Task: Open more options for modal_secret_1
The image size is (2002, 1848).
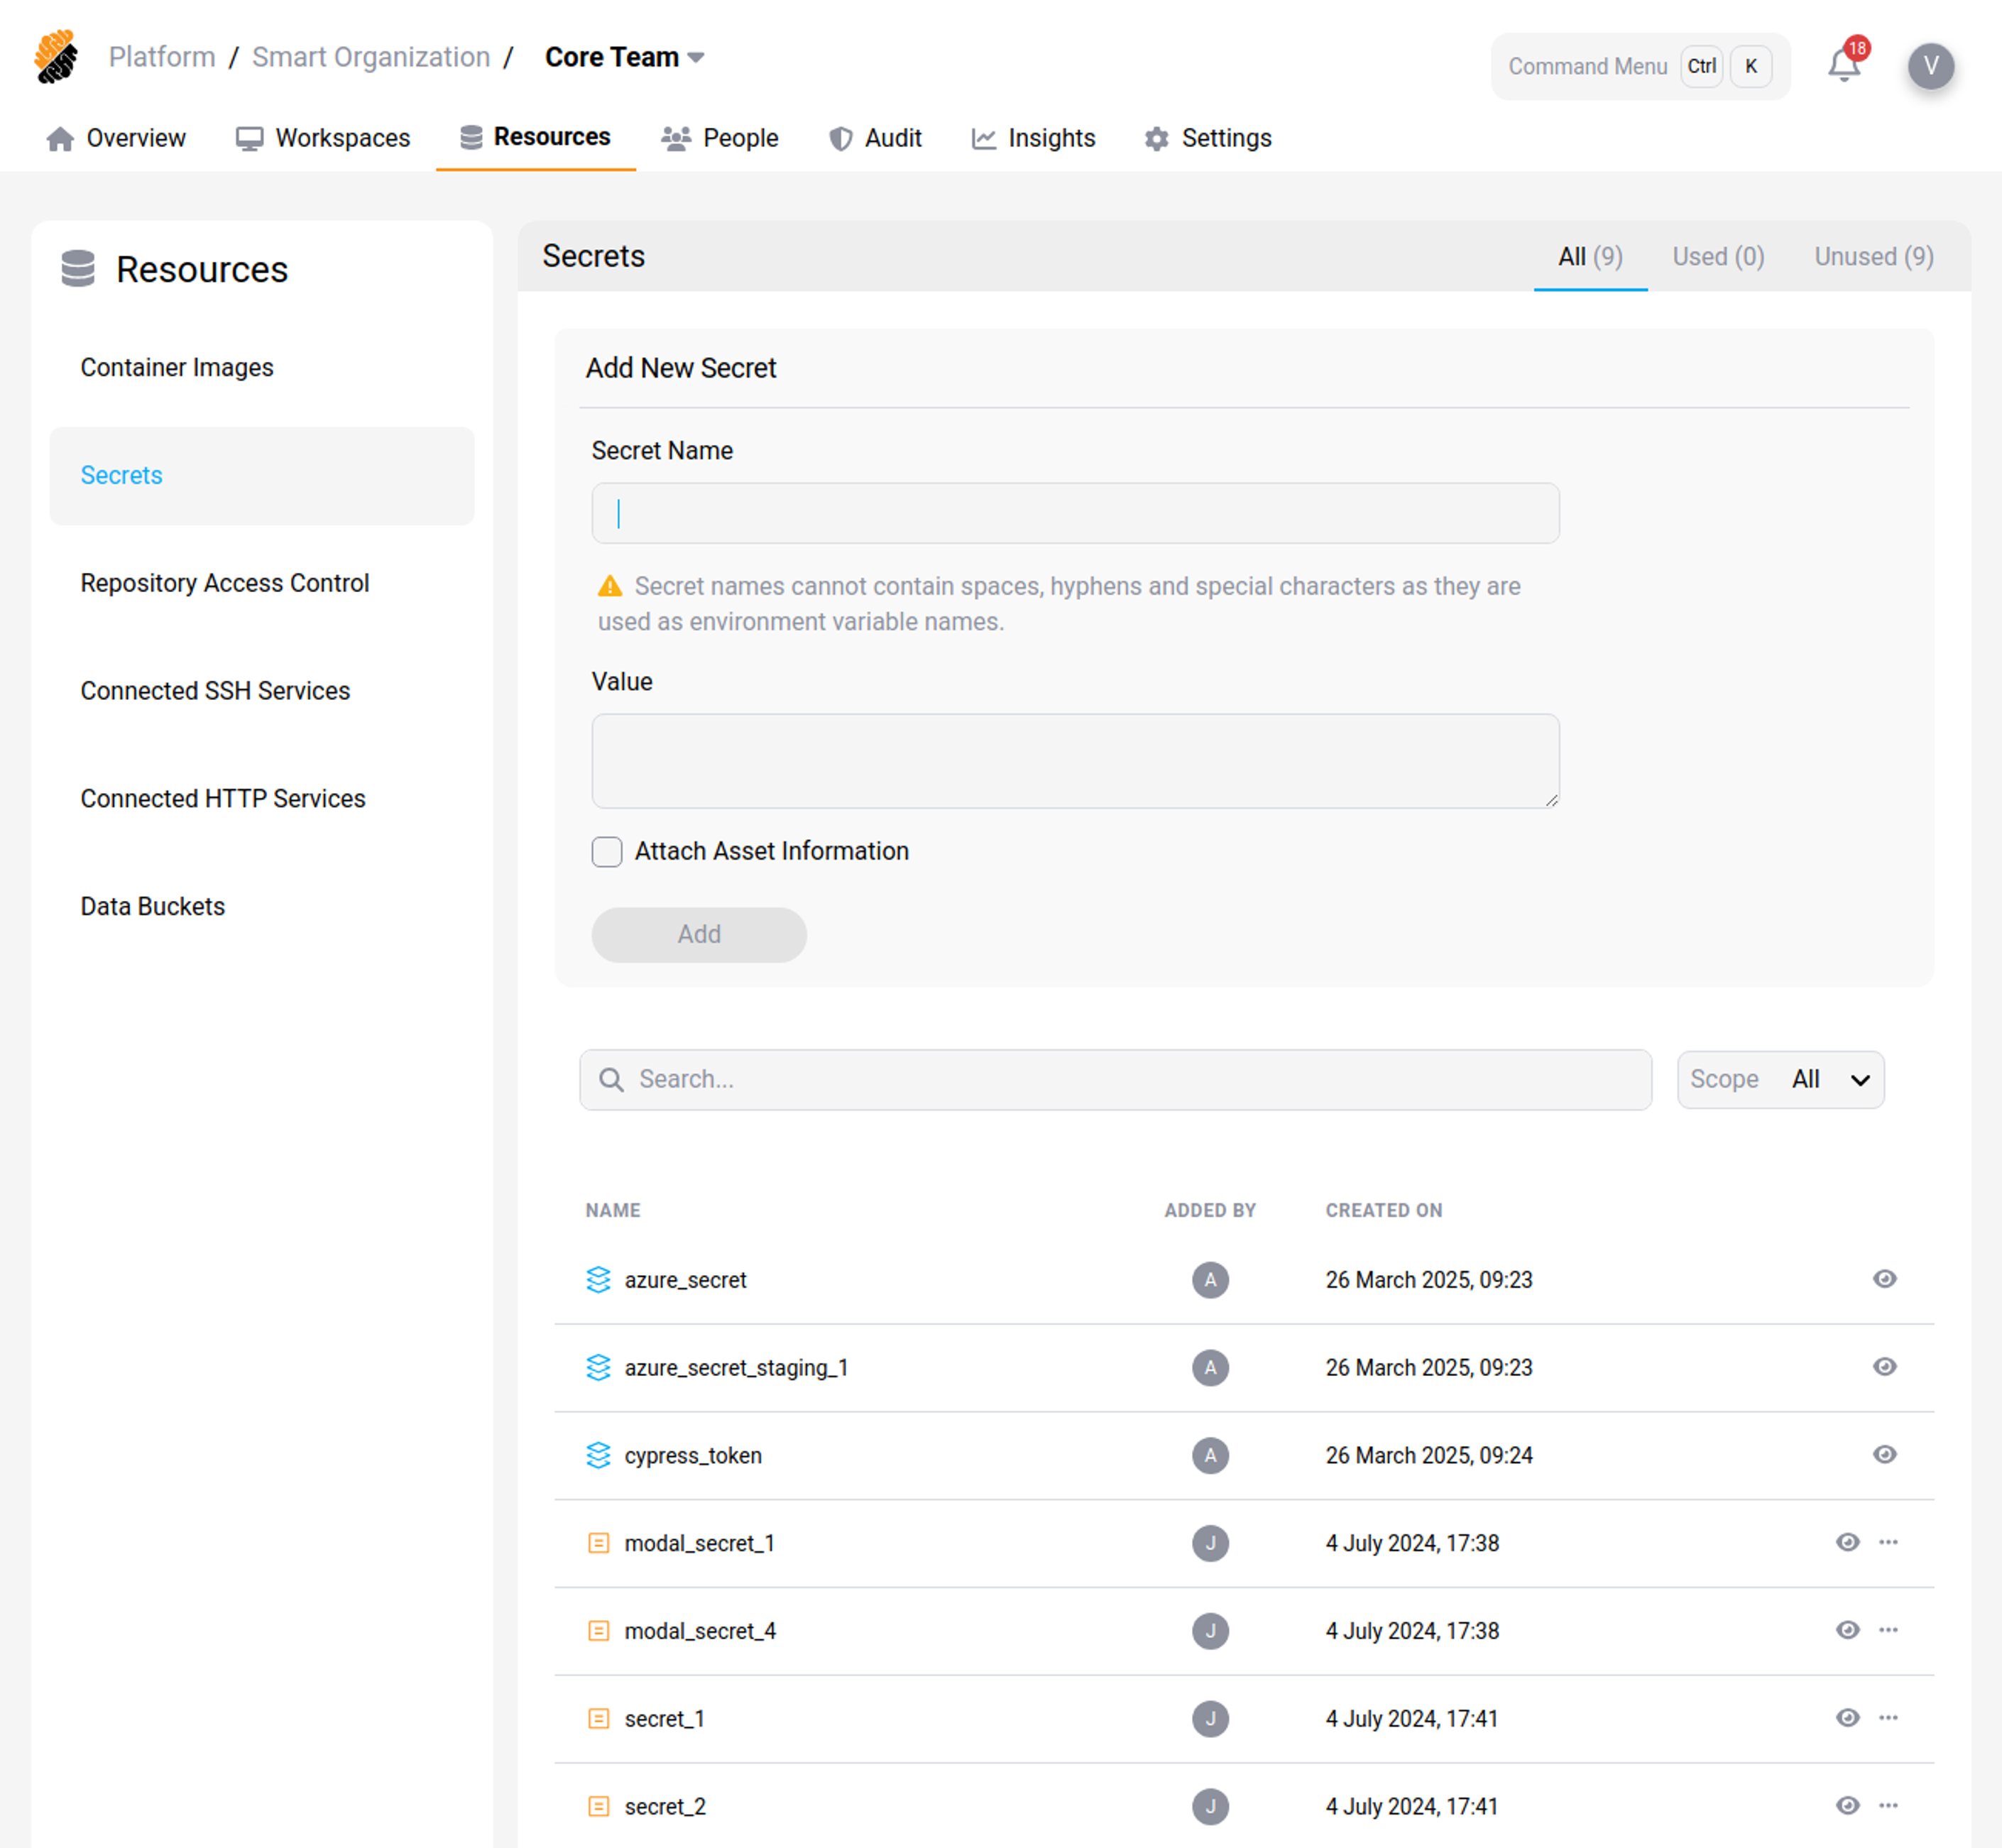Action: 1888,1543
